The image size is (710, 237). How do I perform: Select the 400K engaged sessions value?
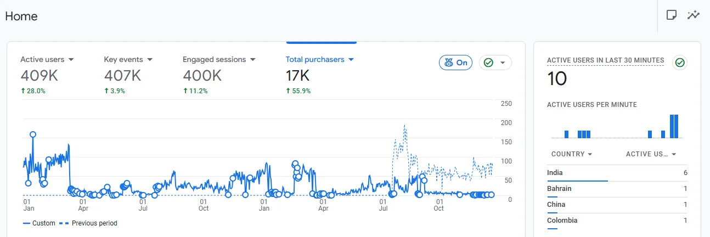click(202, 76)
